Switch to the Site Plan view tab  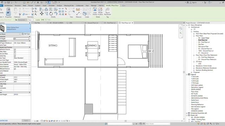click(37, 23)
